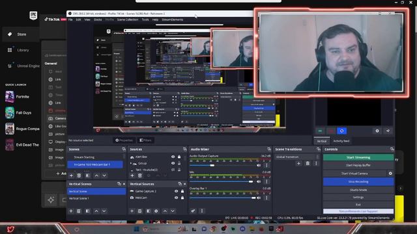Open Docks menu in OBS
Screen dimensions: 417x234
click(x=98, y=19)
